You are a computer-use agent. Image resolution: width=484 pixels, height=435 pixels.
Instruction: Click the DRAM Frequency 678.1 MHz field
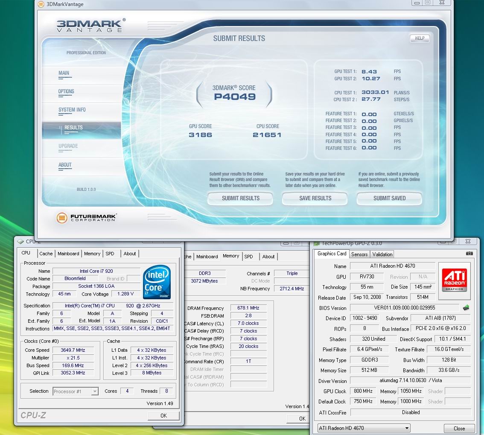click(248, 308)
